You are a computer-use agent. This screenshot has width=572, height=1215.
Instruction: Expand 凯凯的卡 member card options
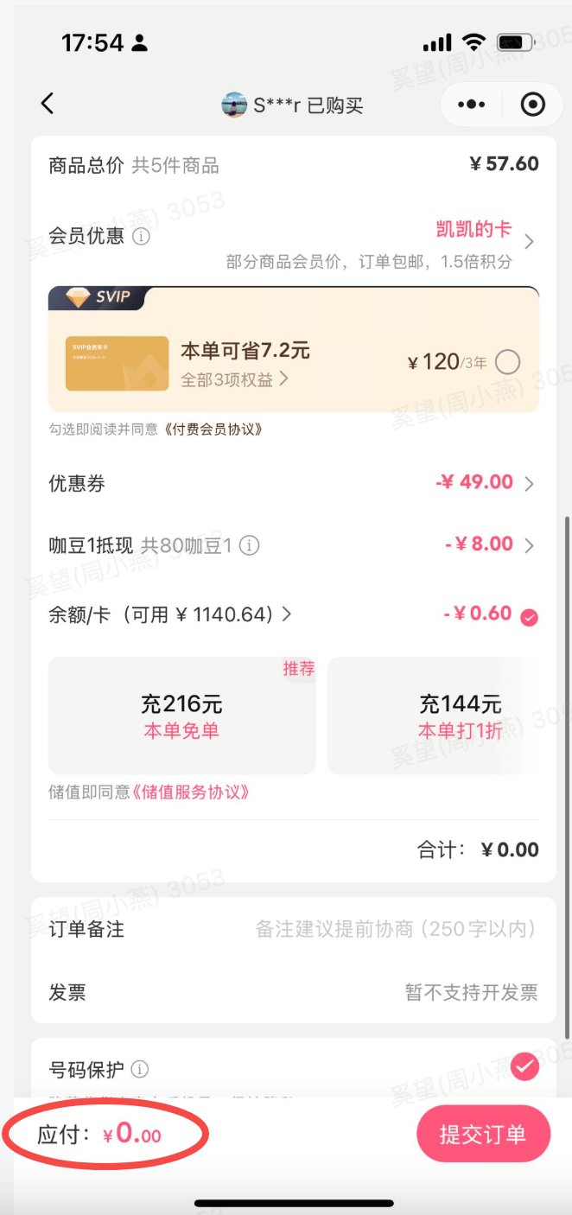pos(529,241)
